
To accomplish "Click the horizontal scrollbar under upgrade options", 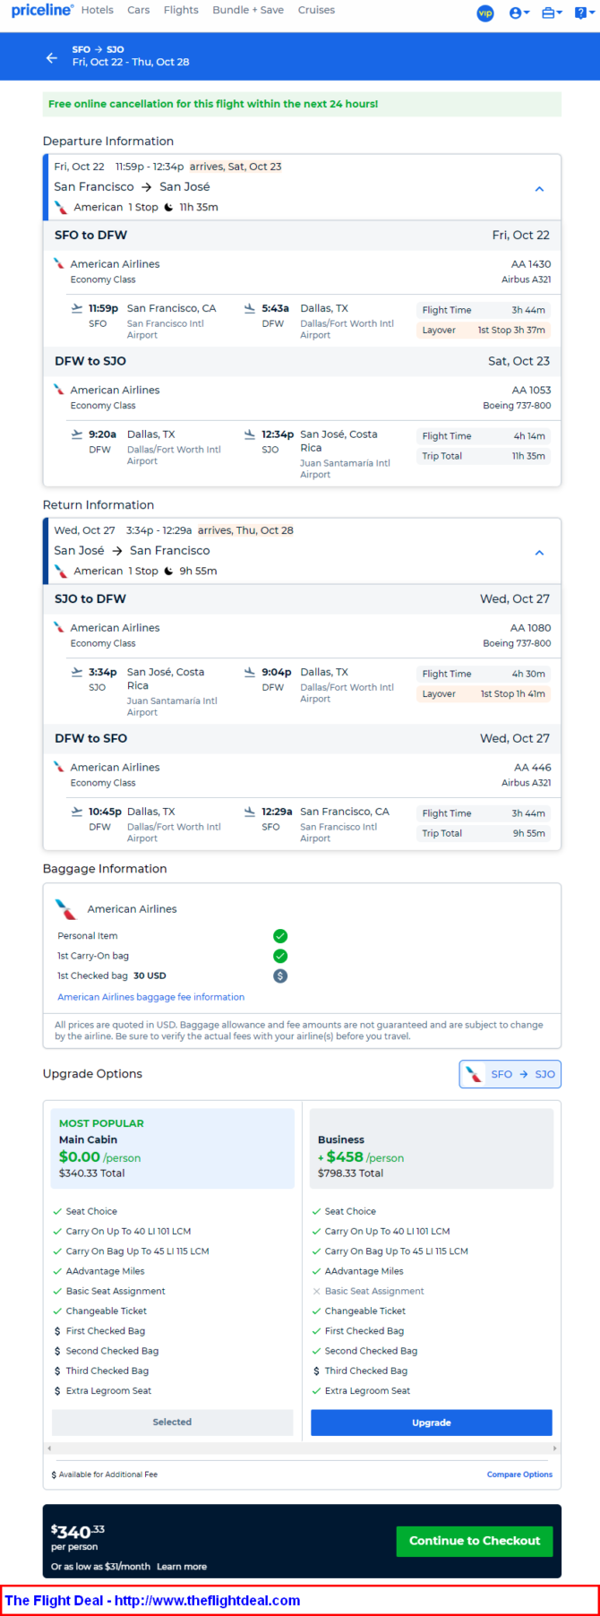I will [x=302, y=1448].
